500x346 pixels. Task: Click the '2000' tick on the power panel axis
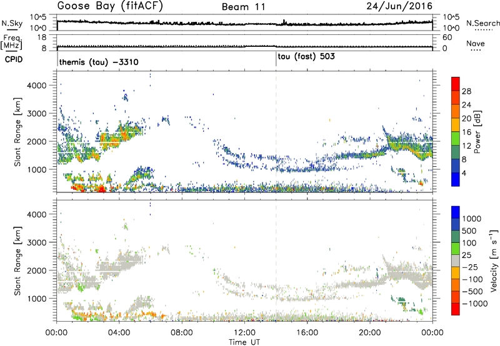(37, 141)
